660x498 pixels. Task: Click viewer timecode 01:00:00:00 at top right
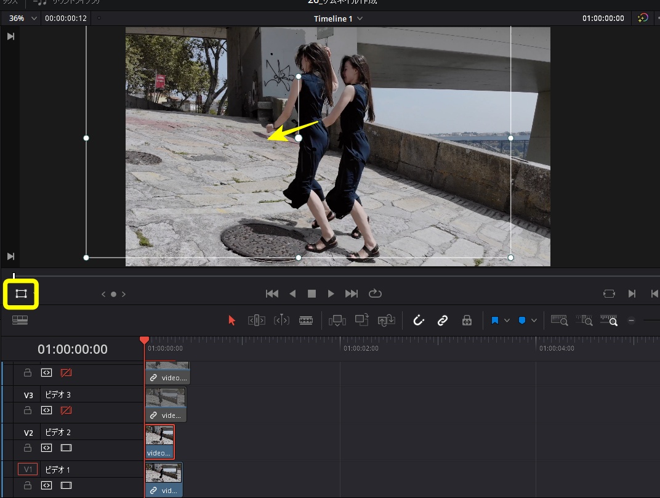(x=603, y=18)
